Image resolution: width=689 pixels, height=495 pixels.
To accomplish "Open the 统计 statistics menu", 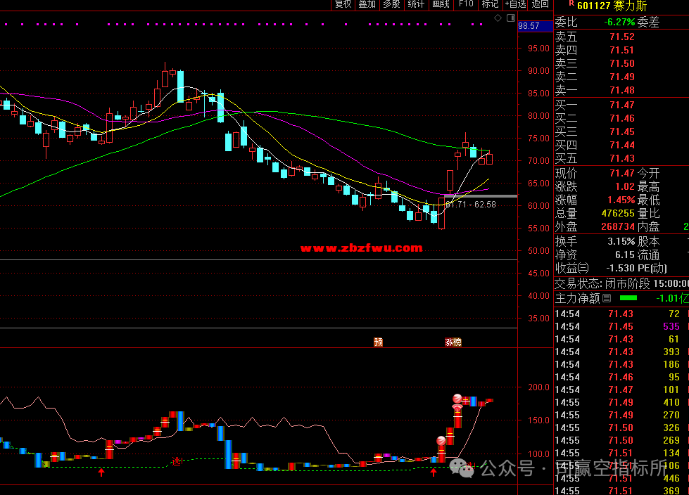I will pos(416,4).
